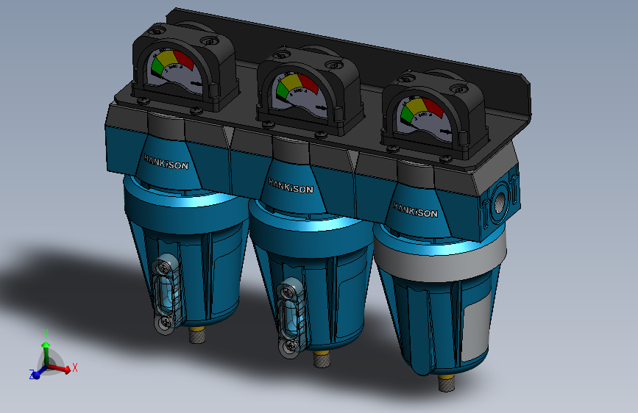
Task: Select the middle differential pressure gauge dial
Action: (299, 94)
